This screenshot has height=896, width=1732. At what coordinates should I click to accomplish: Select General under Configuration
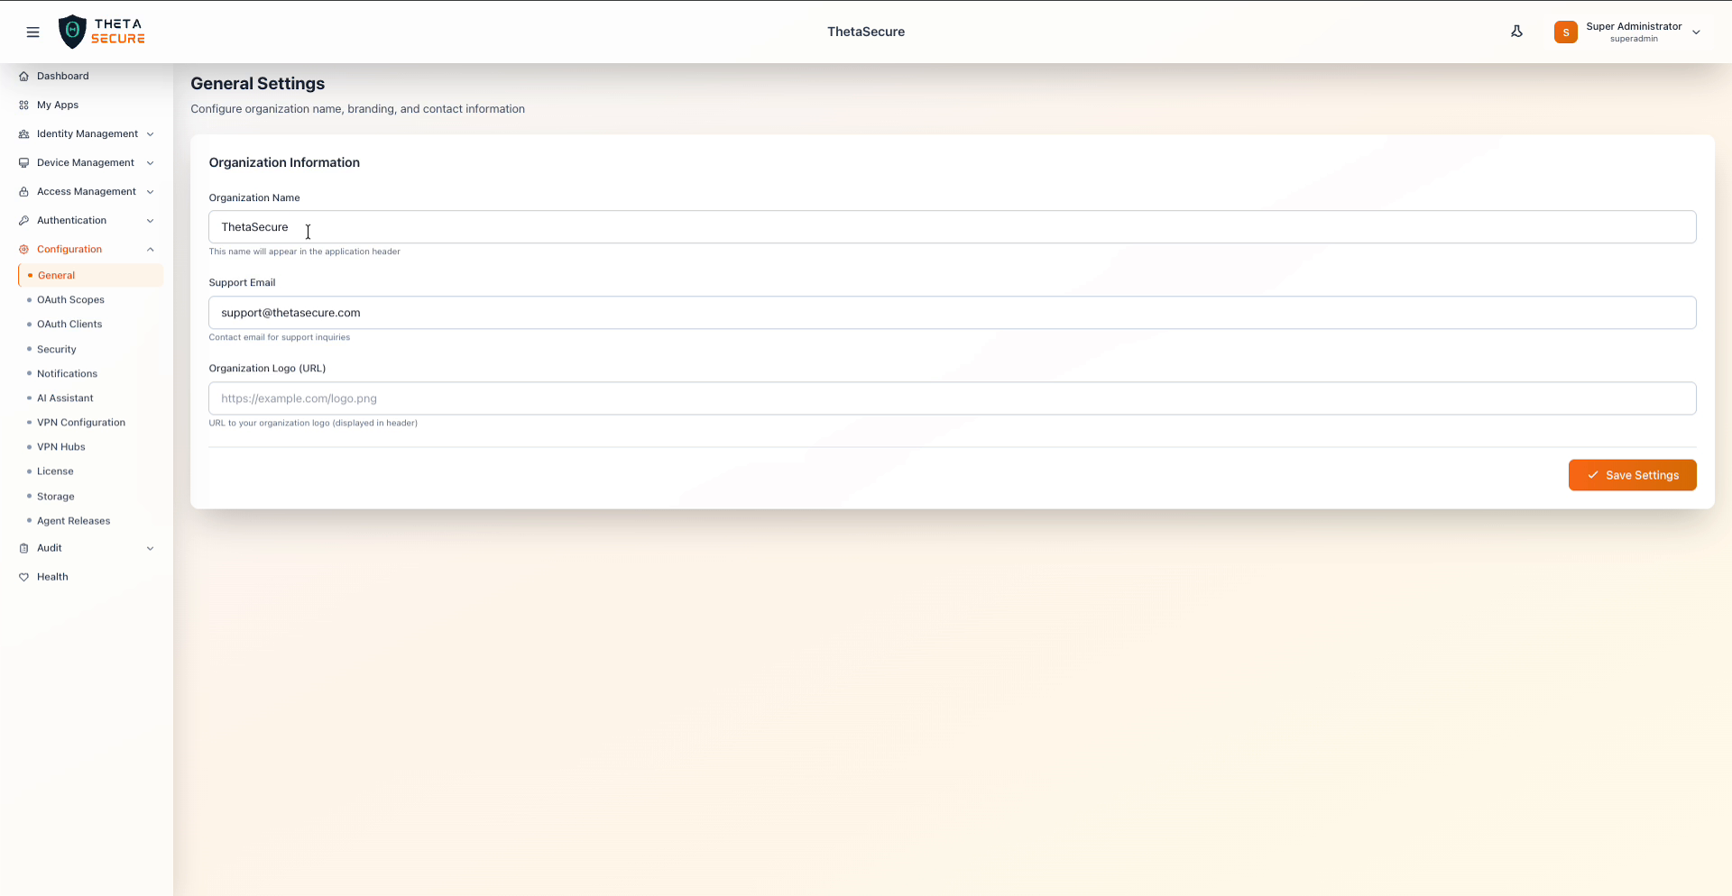pyautogui.click(x=57, y=275)
